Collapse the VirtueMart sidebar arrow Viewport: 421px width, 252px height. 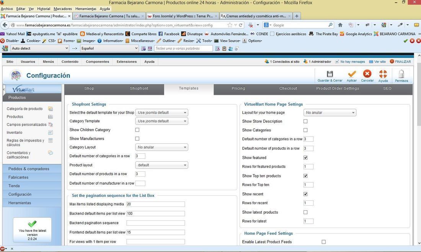[x=4, y=89]
